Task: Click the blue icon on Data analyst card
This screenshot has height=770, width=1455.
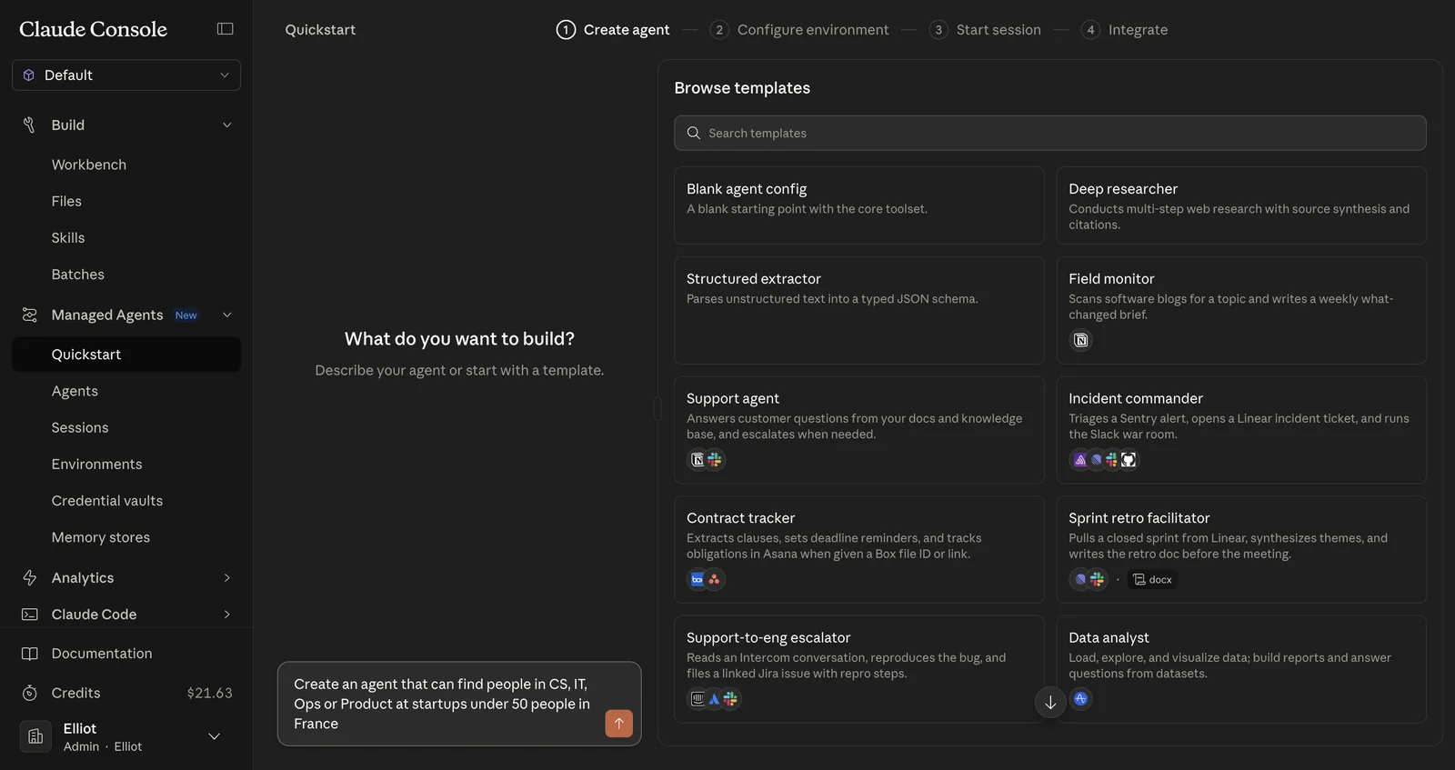Action: click(x=1080, y=699)
